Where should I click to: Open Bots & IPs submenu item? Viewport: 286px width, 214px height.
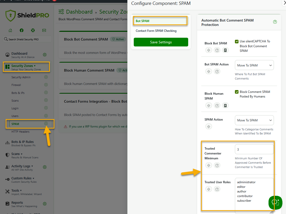[18, 93]
